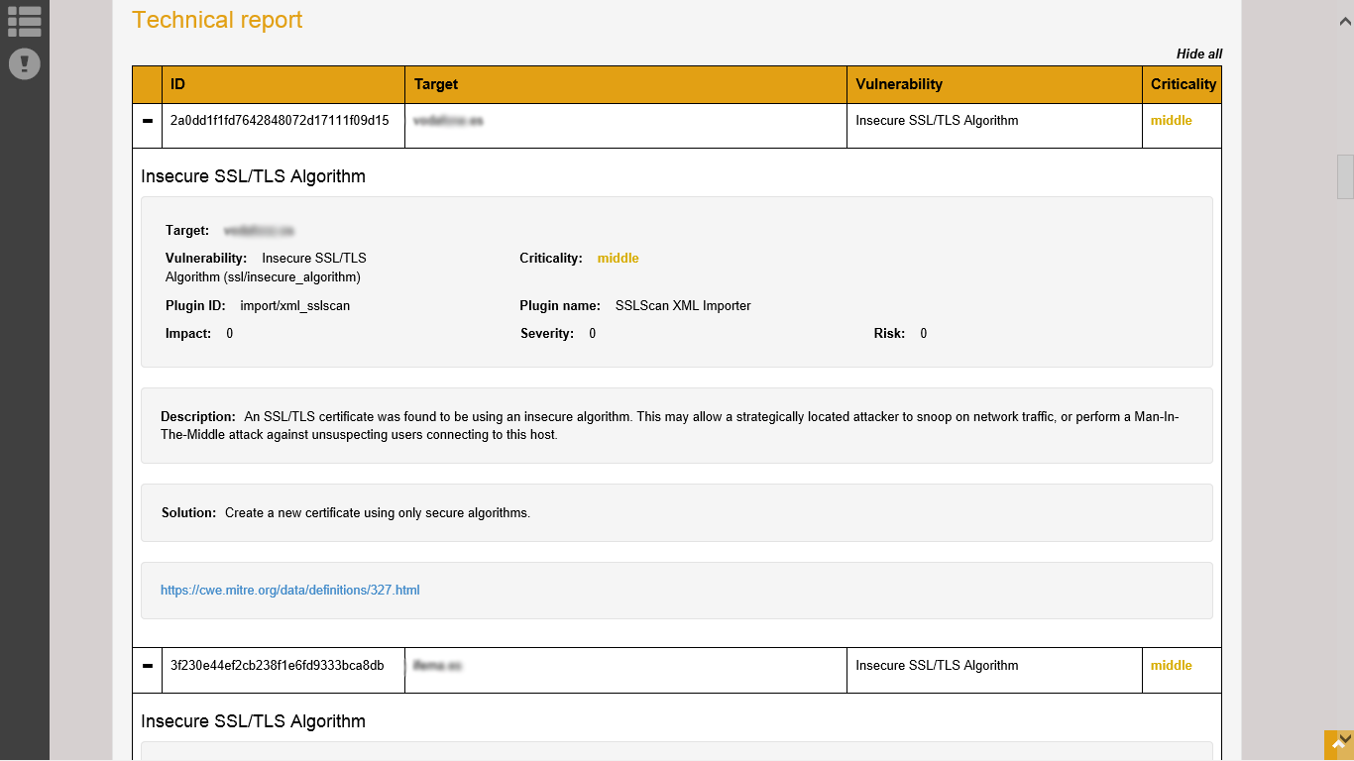Click the Vulnerability column header
Image resolution: width=1354 pixels, height=761 pixels.
[x=994, y=84]
